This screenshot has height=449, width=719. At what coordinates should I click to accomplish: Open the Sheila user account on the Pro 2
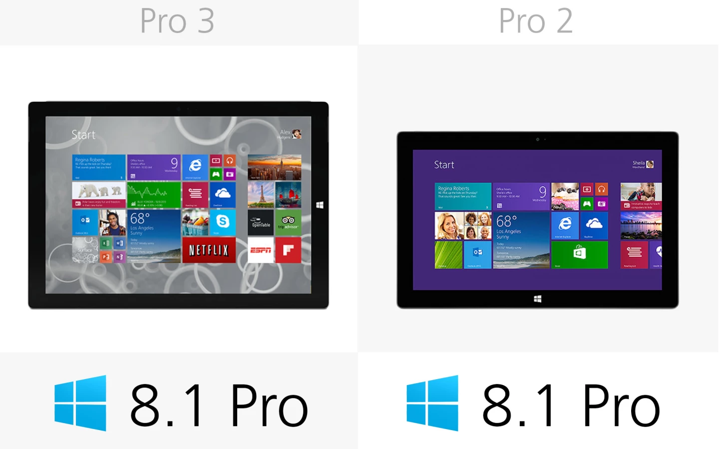644,164
